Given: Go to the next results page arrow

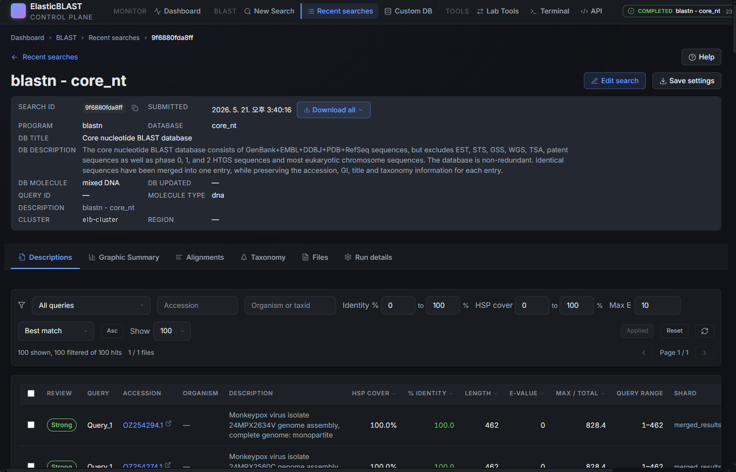Looking at the screenshot, I should 705,353.
